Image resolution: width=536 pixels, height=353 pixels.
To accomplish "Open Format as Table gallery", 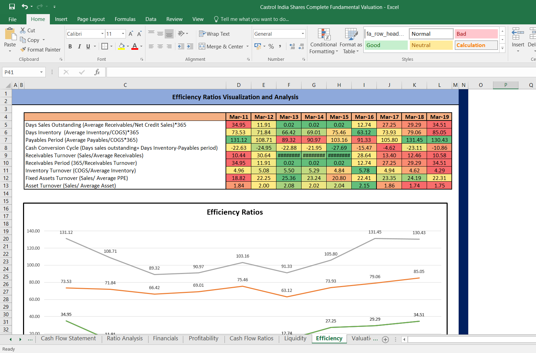I will pos(351,41).
